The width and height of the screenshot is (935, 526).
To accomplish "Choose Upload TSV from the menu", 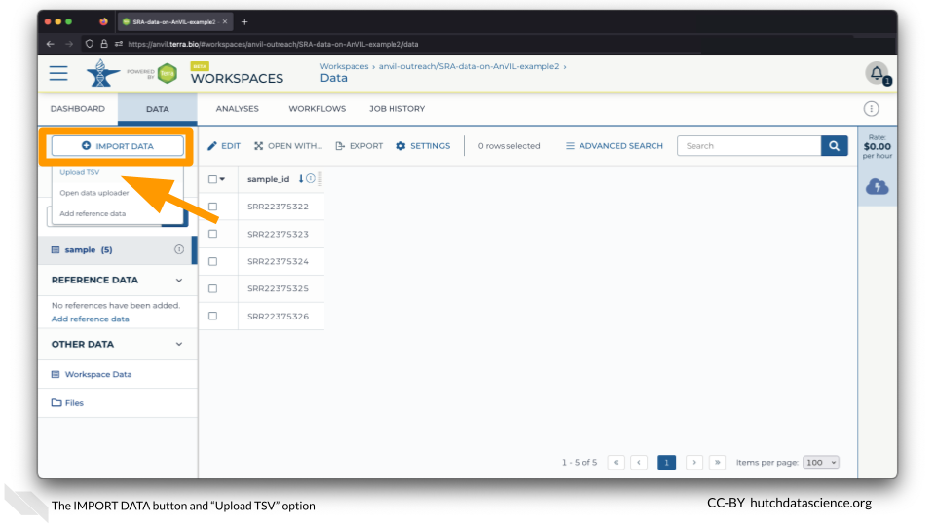I will (x=80, y=172).
